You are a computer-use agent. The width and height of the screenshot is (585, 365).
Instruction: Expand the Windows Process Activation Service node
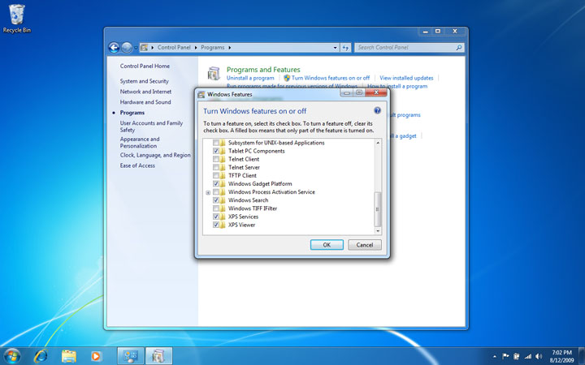208,192
